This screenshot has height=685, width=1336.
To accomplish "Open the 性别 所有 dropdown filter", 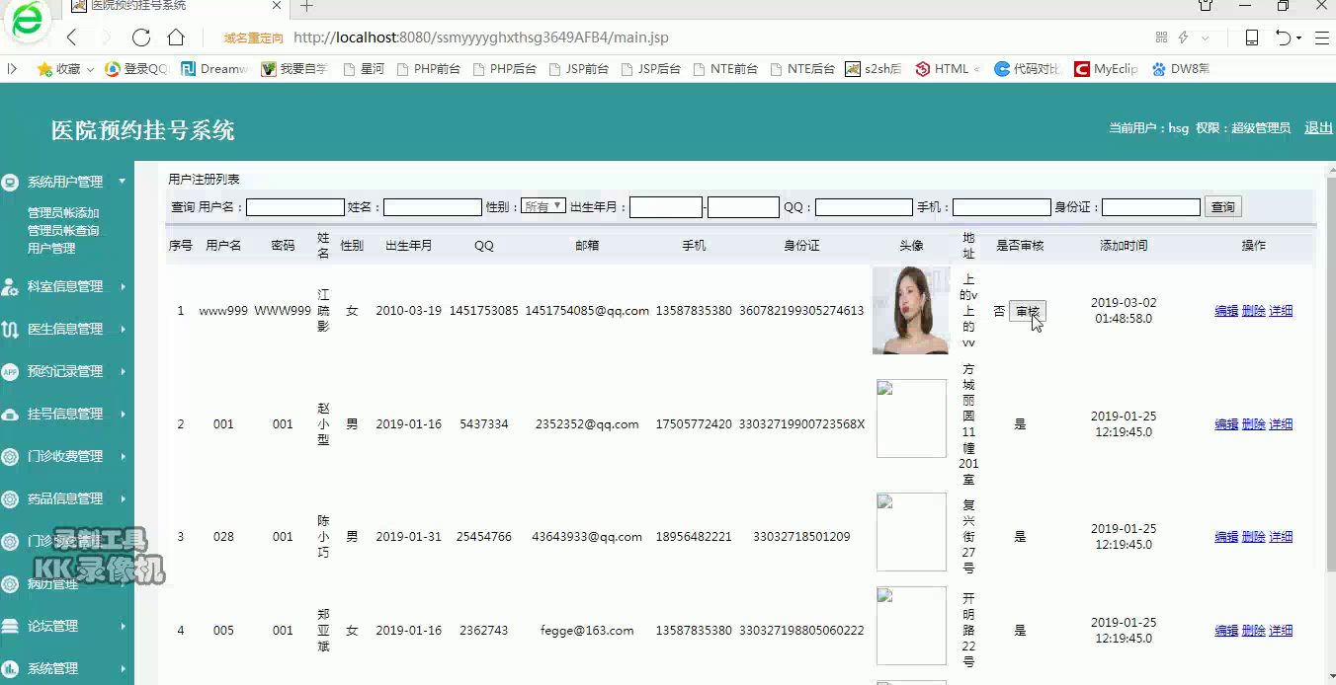I will tap(543, 206).
